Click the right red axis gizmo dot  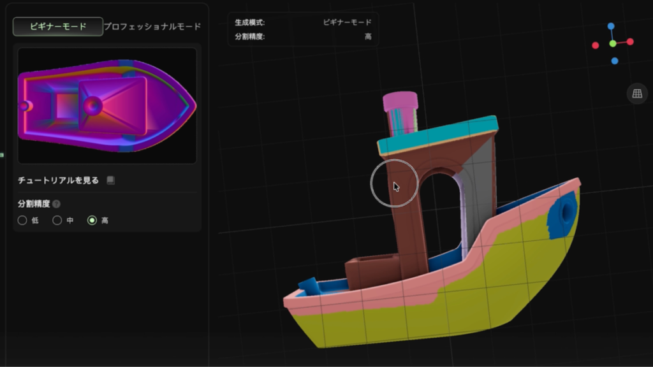(x=630, y=41)
